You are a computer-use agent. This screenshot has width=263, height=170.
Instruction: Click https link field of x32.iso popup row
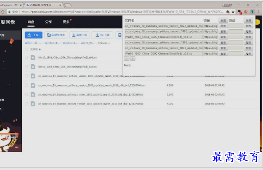click(x=210, y=53)
